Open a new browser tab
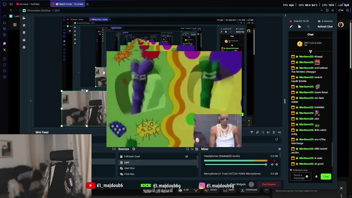This screenshot has height=198, width=352. point(87,4)
